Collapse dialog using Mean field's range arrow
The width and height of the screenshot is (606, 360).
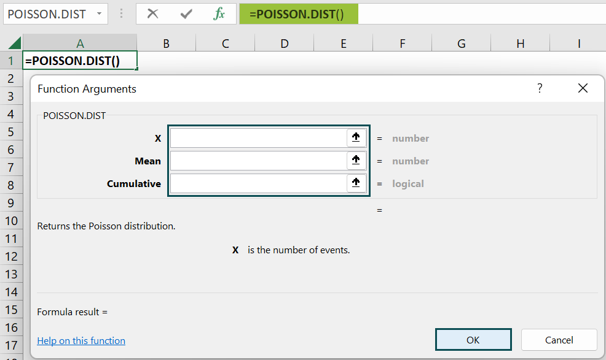coord(356,161)
